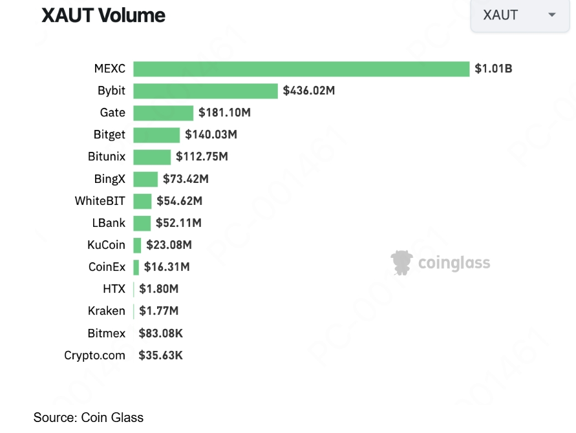Screen dimensions: 576x433
Task: Click the $1.01B value label
Action: pyautogui.click(x=493, y=69)
